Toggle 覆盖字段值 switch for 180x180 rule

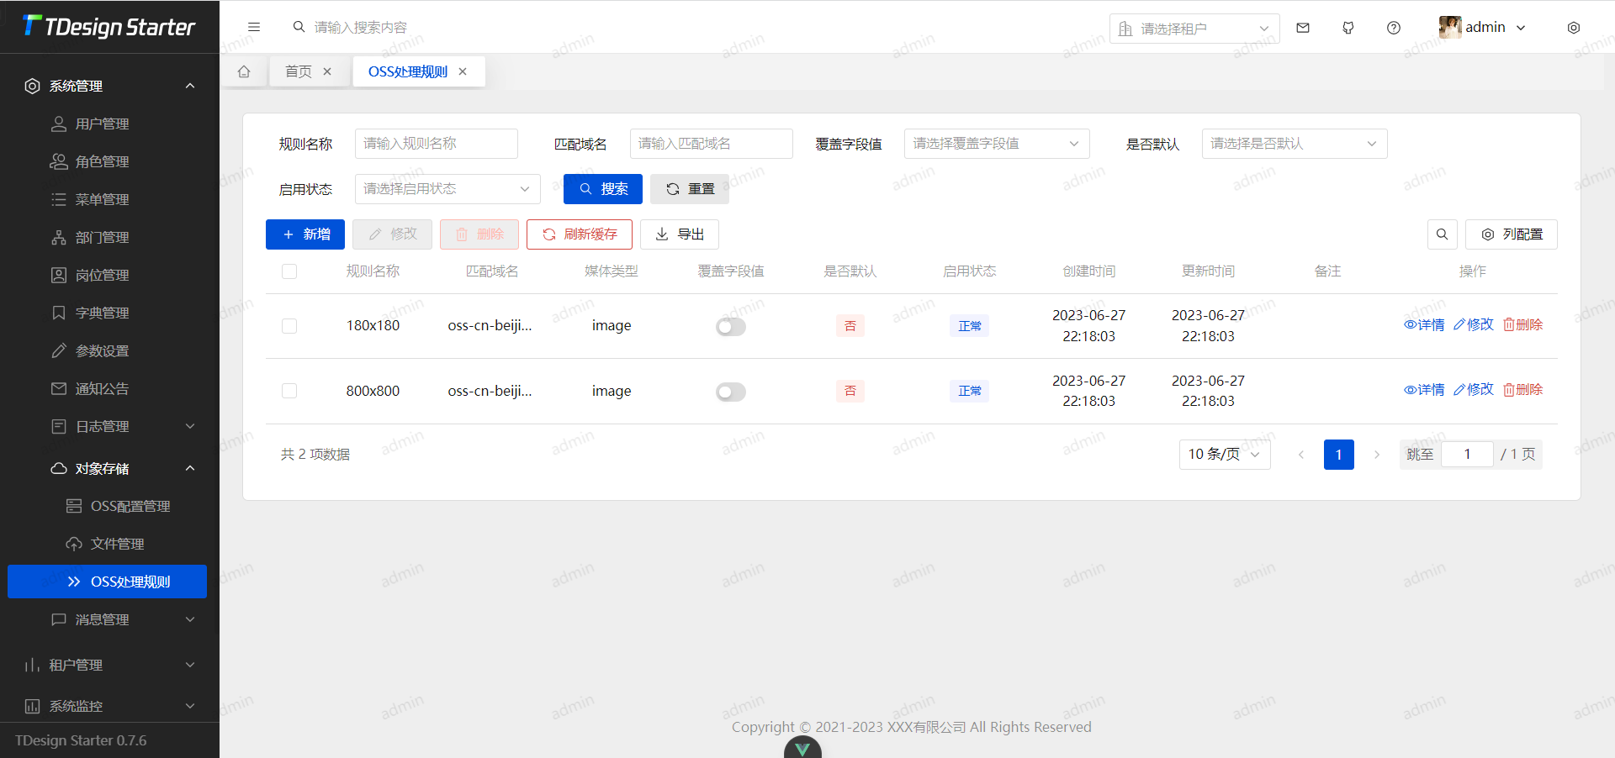coord(730,327)
